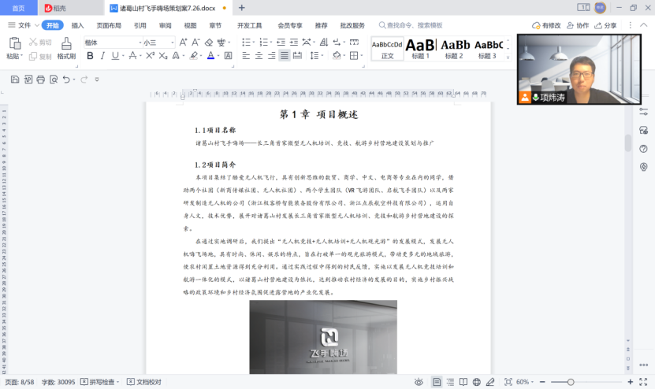Switch to the 页面布局 tab

(x=109, y=25)
